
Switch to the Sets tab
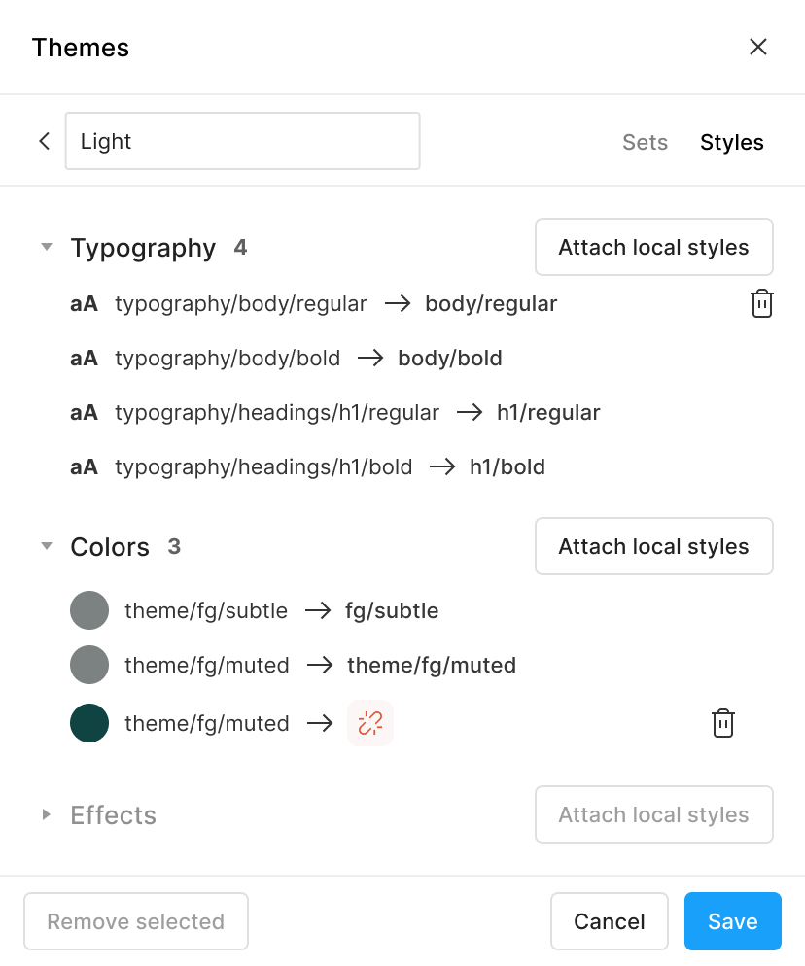645,142
